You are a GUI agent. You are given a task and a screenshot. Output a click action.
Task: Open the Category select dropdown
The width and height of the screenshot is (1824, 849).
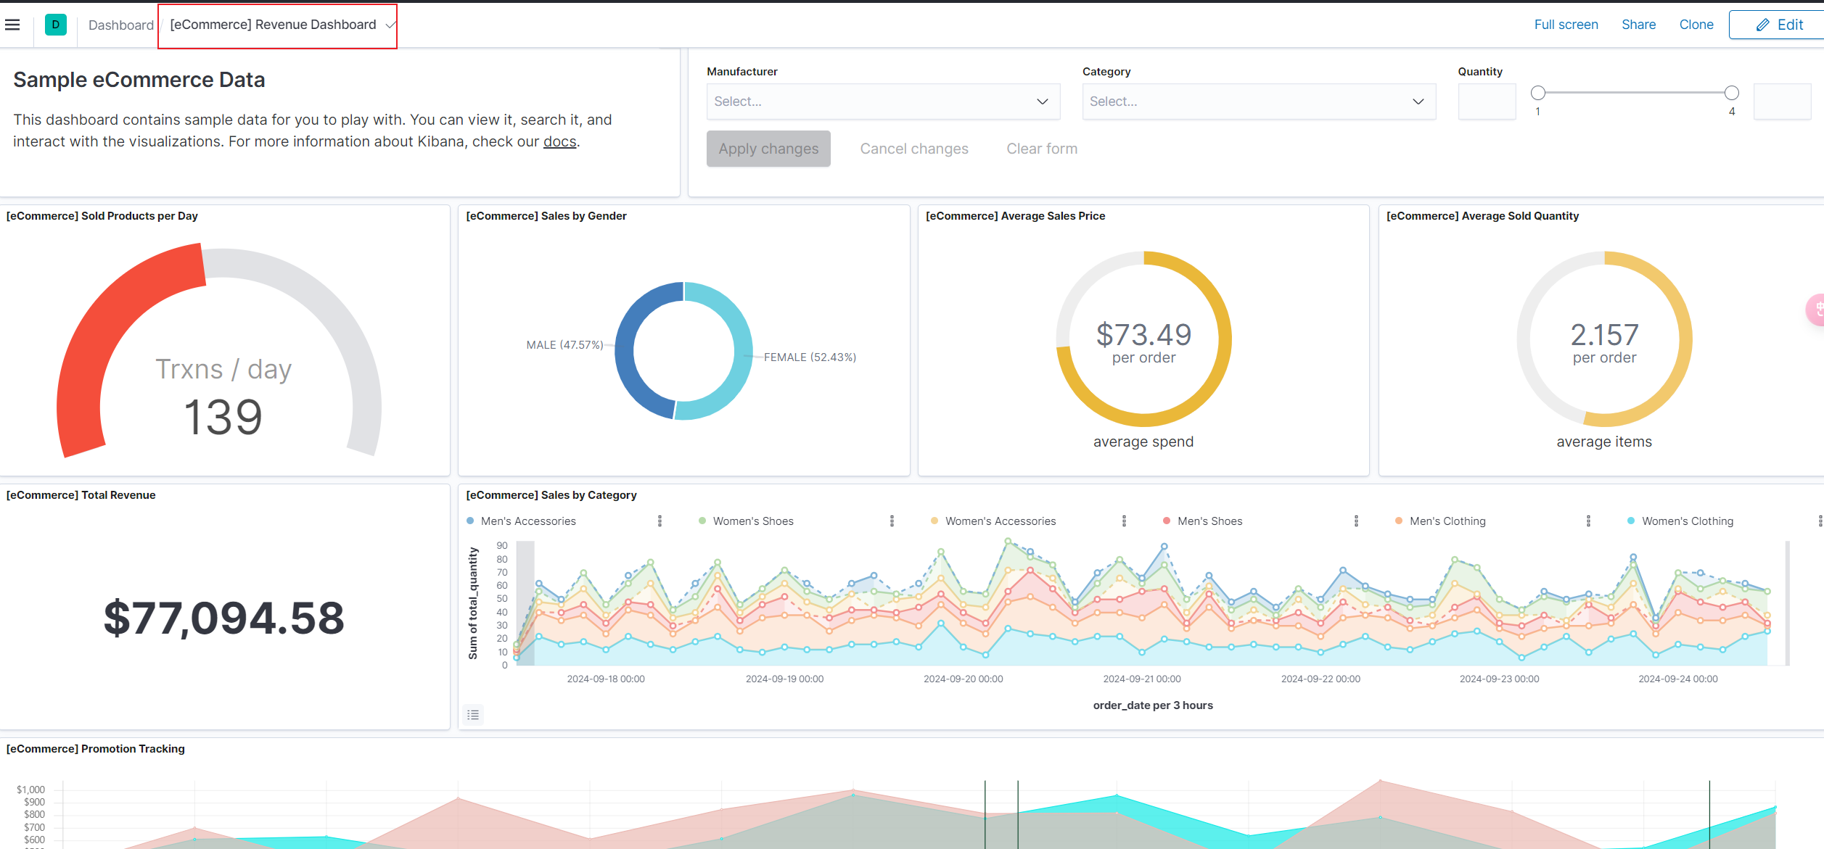click(1258, 102)
